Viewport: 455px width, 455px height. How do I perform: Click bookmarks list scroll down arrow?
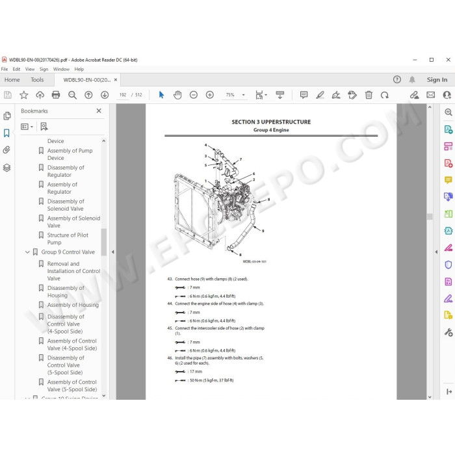click(104, 395)
